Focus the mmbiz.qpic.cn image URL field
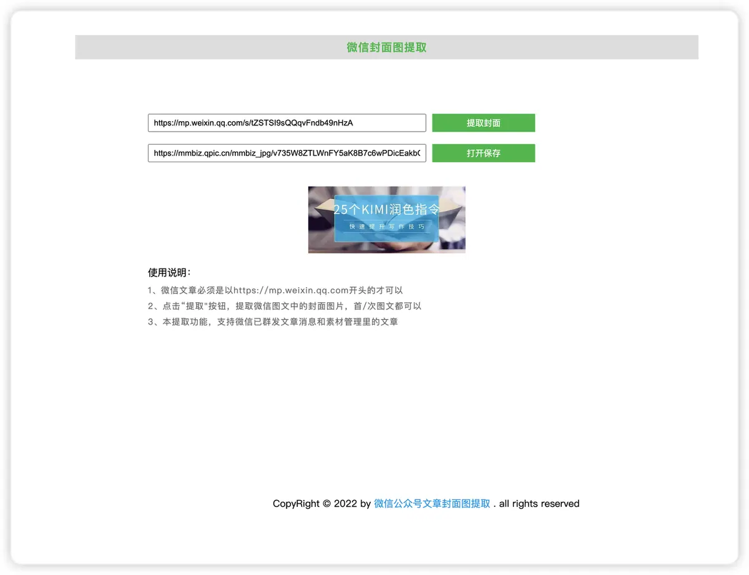 (x=287, y=153)
